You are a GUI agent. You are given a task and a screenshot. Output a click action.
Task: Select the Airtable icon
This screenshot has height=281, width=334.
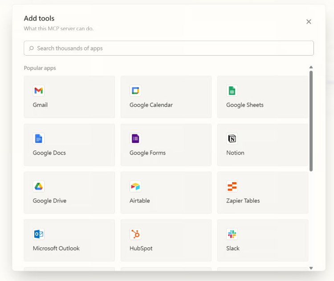(135, 187)
